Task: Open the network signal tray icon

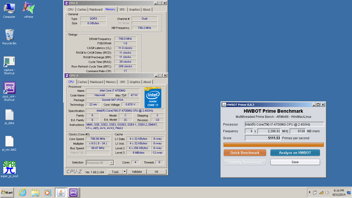Action: 321,193
